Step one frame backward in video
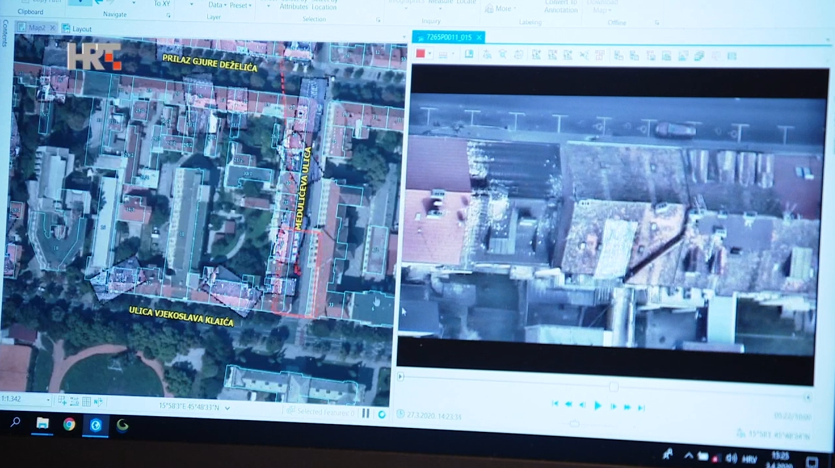The width and height of the screenshot is (835, 468). tap(582, 406)
